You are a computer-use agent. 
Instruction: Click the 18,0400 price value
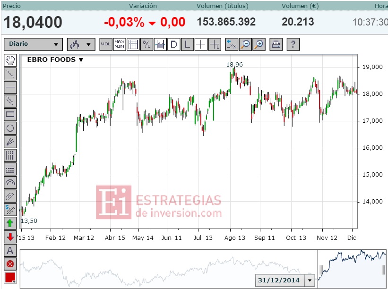click(x=33, y=22)
